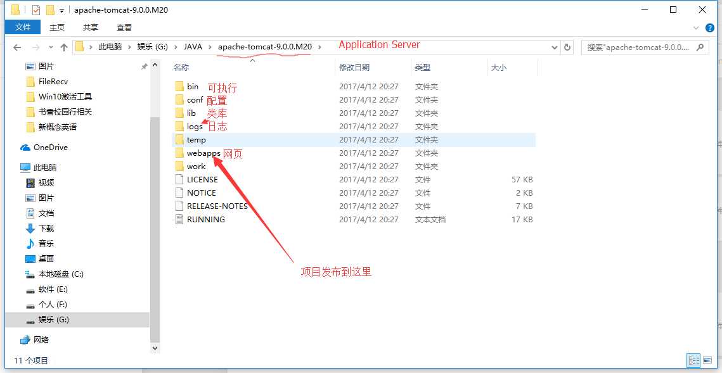Switch to large icons view layout
This screenshot has height=373, width=722.
[707, 360]
